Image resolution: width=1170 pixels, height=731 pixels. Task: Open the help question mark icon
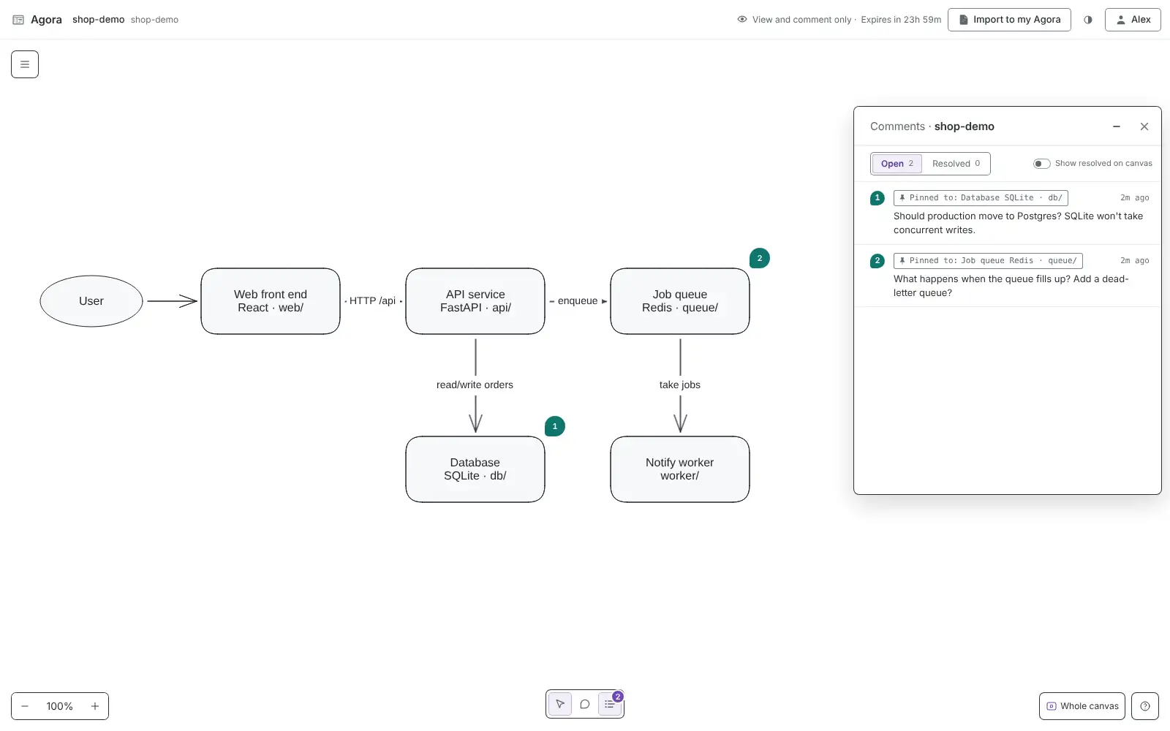[1145, 706]
